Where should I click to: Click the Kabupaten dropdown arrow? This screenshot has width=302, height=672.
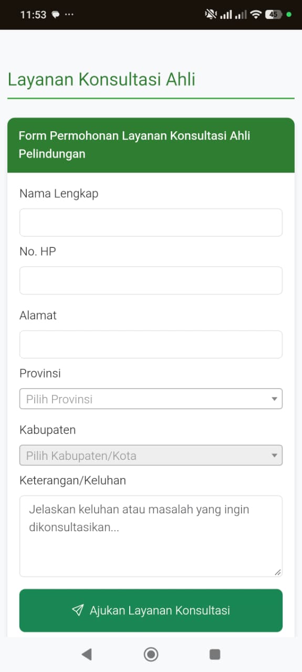tap(274, 456)
